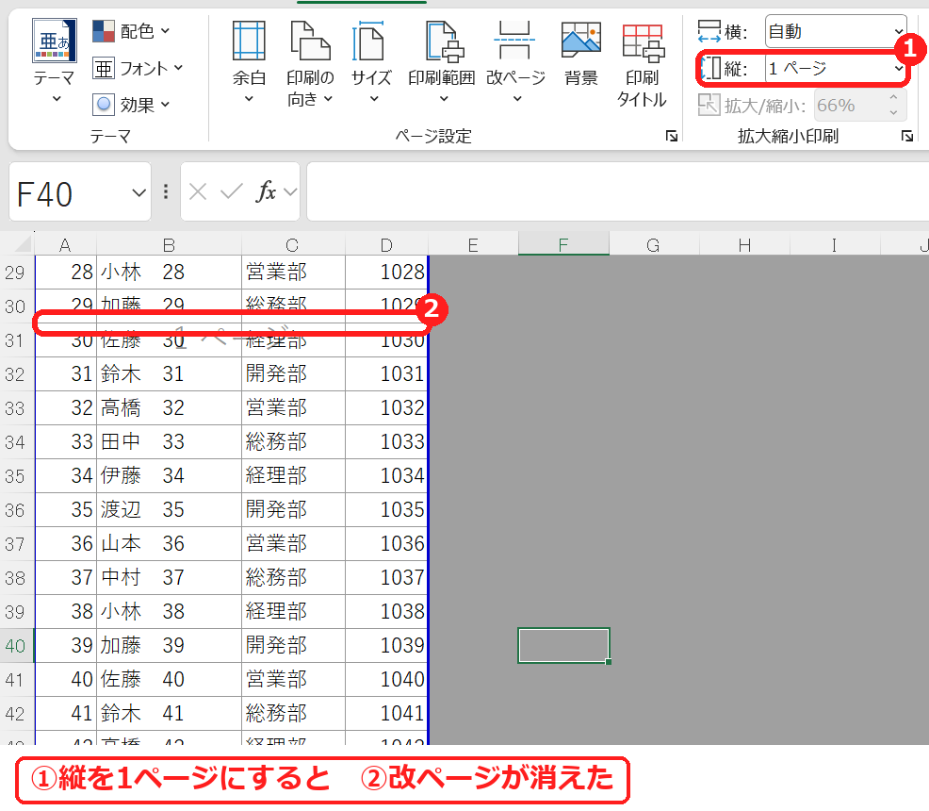Click cell with value 1040

pyautogui.click(x=386, y=679)
